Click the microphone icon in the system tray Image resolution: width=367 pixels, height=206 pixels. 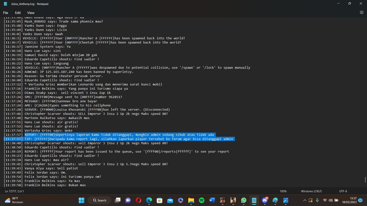tap(317, 200)
